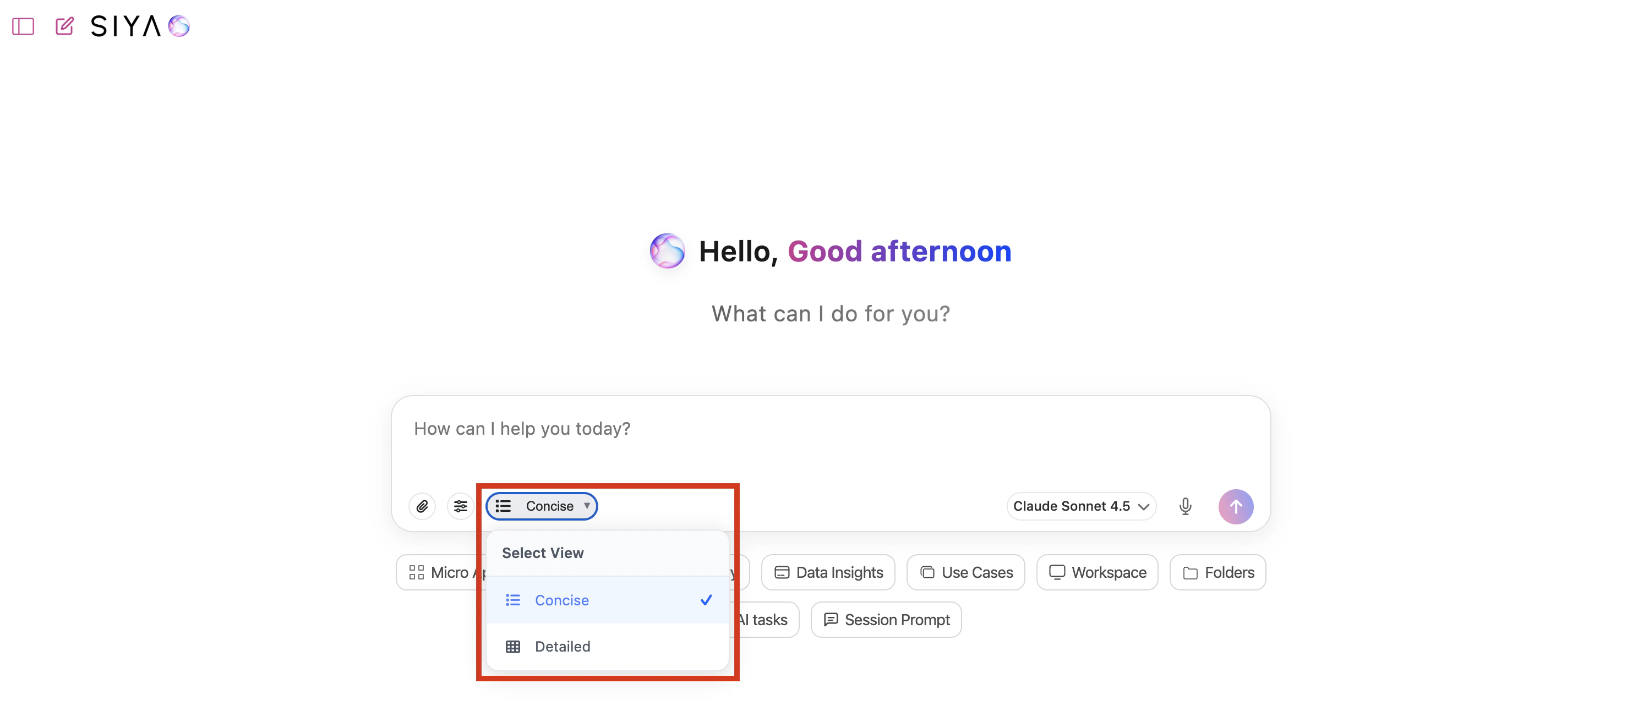This screenshot has width=1638, height=722.
Task: Click the microphone voice input icon
Action: click(x=1184, y=506)
